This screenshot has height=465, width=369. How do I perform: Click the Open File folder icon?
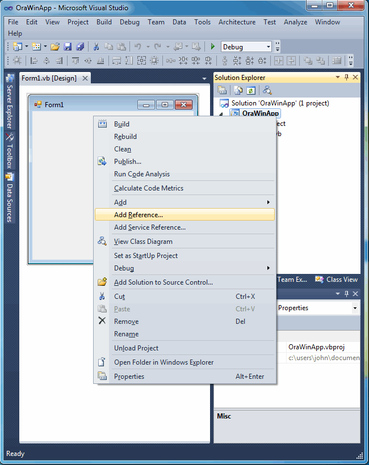[55, 46]
